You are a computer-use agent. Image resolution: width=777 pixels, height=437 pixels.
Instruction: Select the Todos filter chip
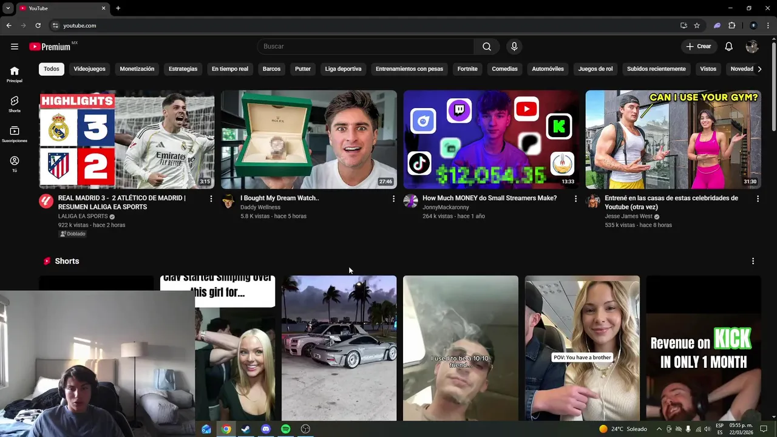[x=52, y=69]
